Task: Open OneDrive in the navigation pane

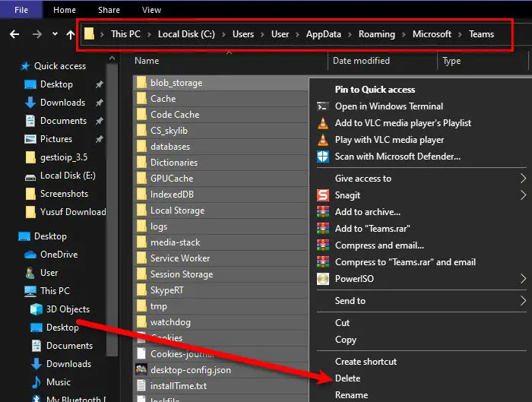Action: [59, 255]
